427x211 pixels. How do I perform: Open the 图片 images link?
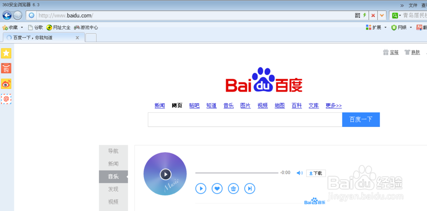(x=246, y=105)
